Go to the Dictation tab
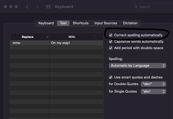The width and height of the screenshot is (173, 119). pos(130,23)
